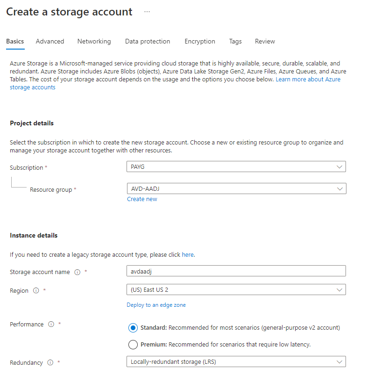The image size is (367, 383).
Task: Click the Create new resource group link
Action: [x=142, y=199]
